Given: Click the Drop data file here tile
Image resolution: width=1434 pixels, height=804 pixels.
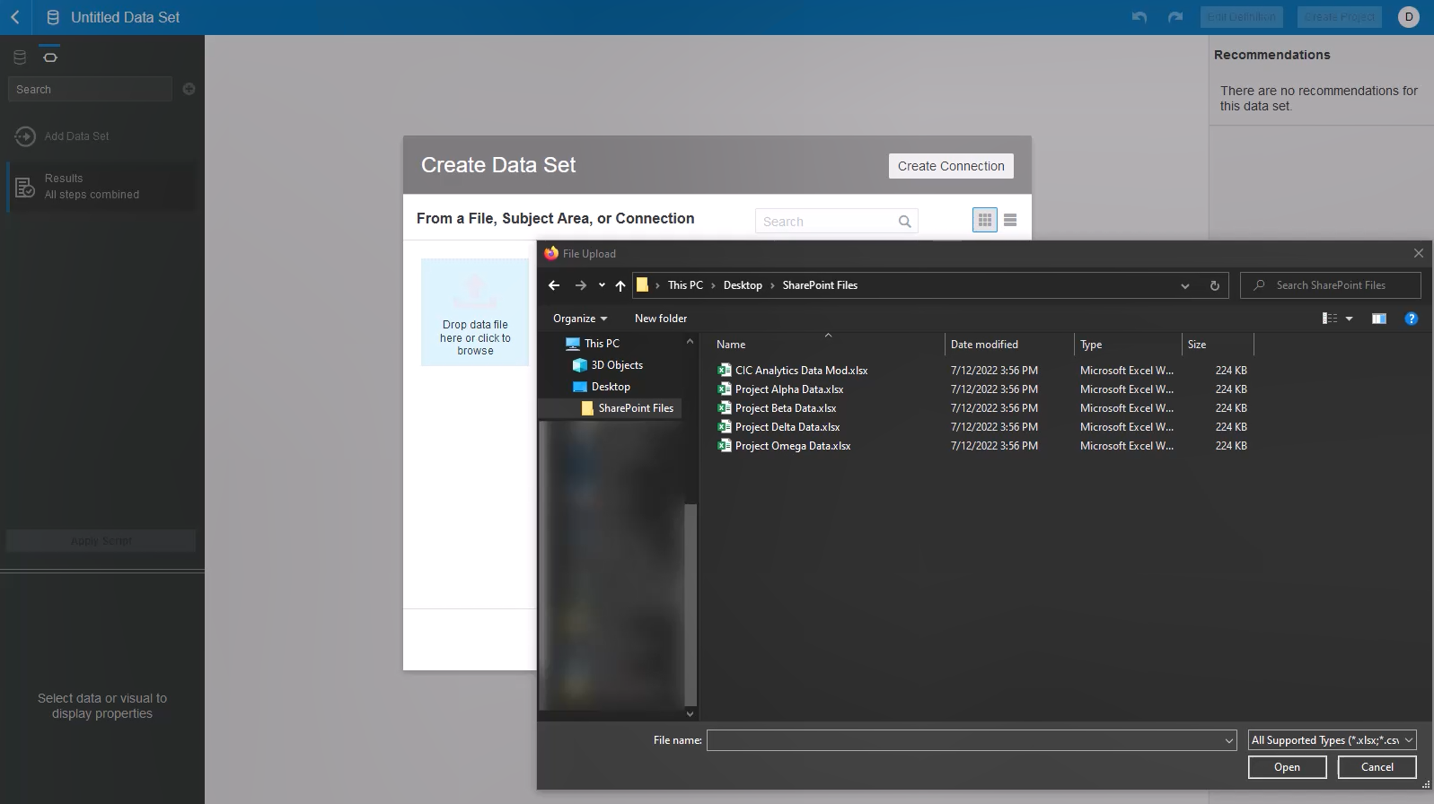Looking at the screenshot, I should 475,312.
